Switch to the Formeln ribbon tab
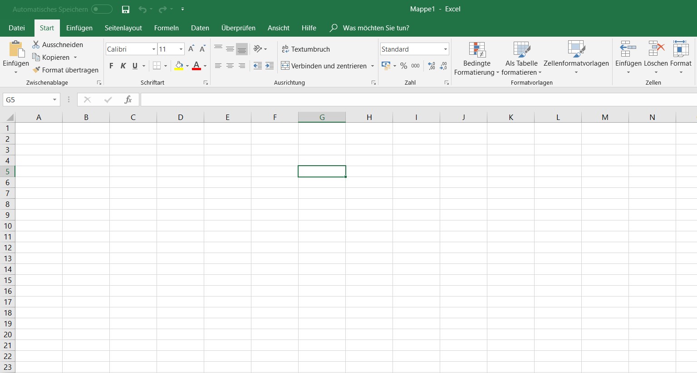This screenshot has width=697, height=373. point(166,28)
